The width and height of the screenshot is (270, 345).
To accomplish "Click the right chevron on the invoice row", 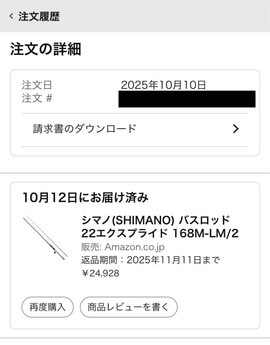I will pos(236,129).
